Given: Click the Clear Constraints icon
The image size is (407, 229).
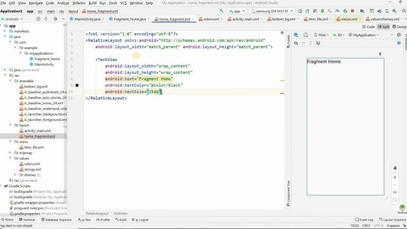Looking at the screenshot, I should pyautogui.click(x=318, y=43).
